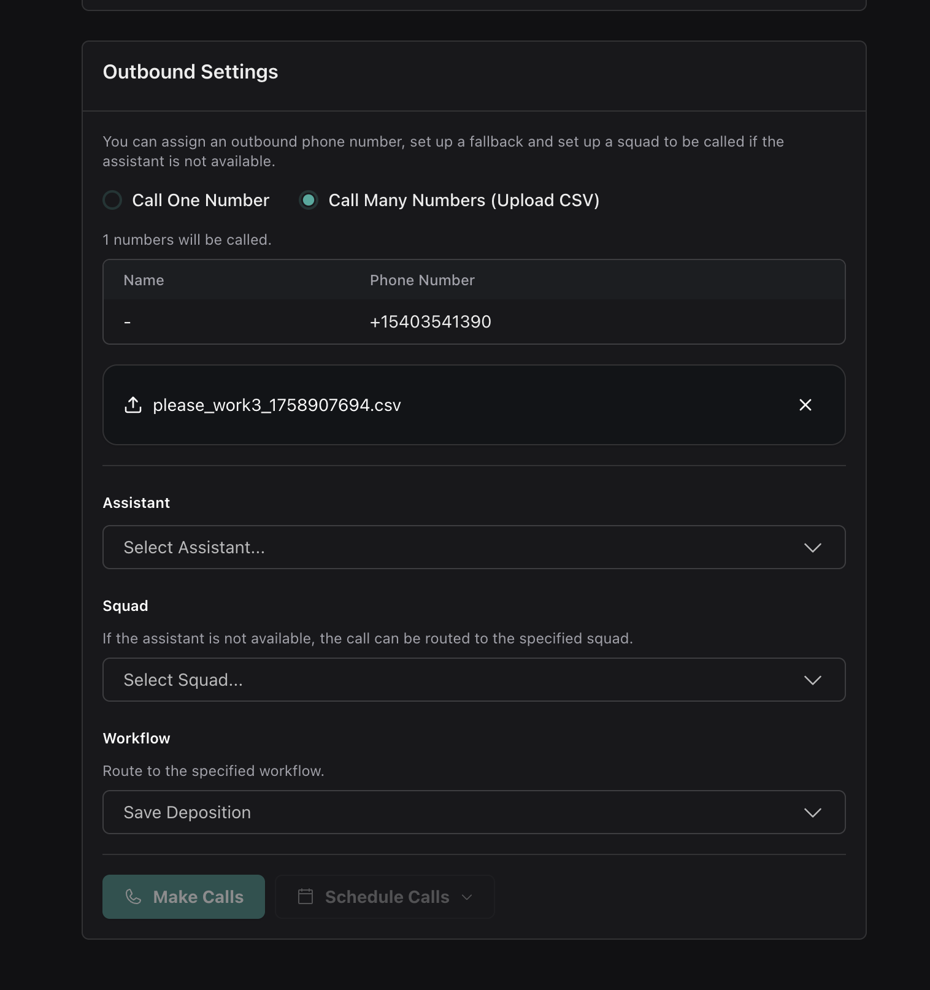Click the chevron arrow in Workflow field

812,813
